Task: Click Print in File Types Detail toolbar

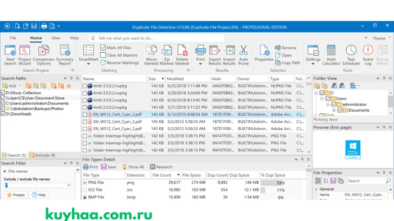Action: [91, 167]
